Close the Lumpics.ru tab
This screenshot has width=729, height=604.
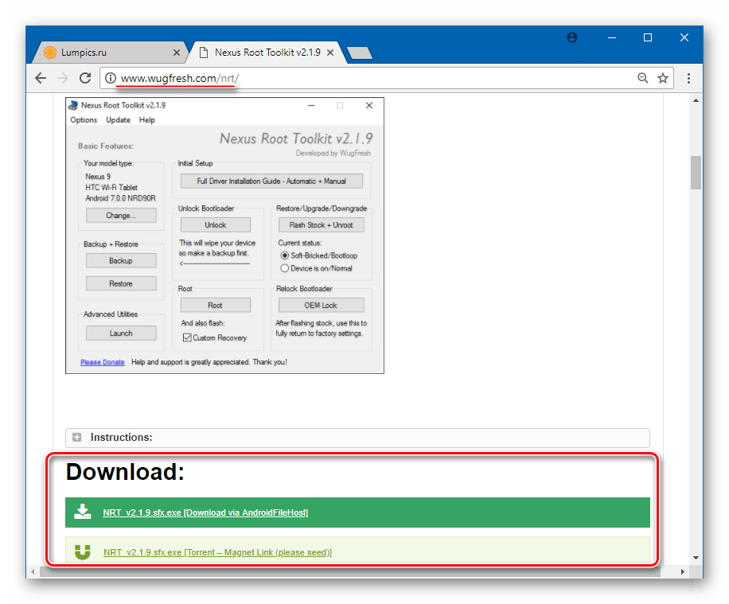(177, 53)
